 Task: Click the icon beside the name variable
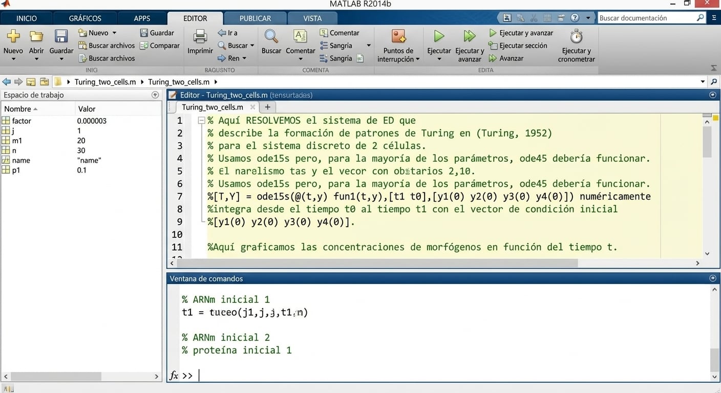coord(6,160)
